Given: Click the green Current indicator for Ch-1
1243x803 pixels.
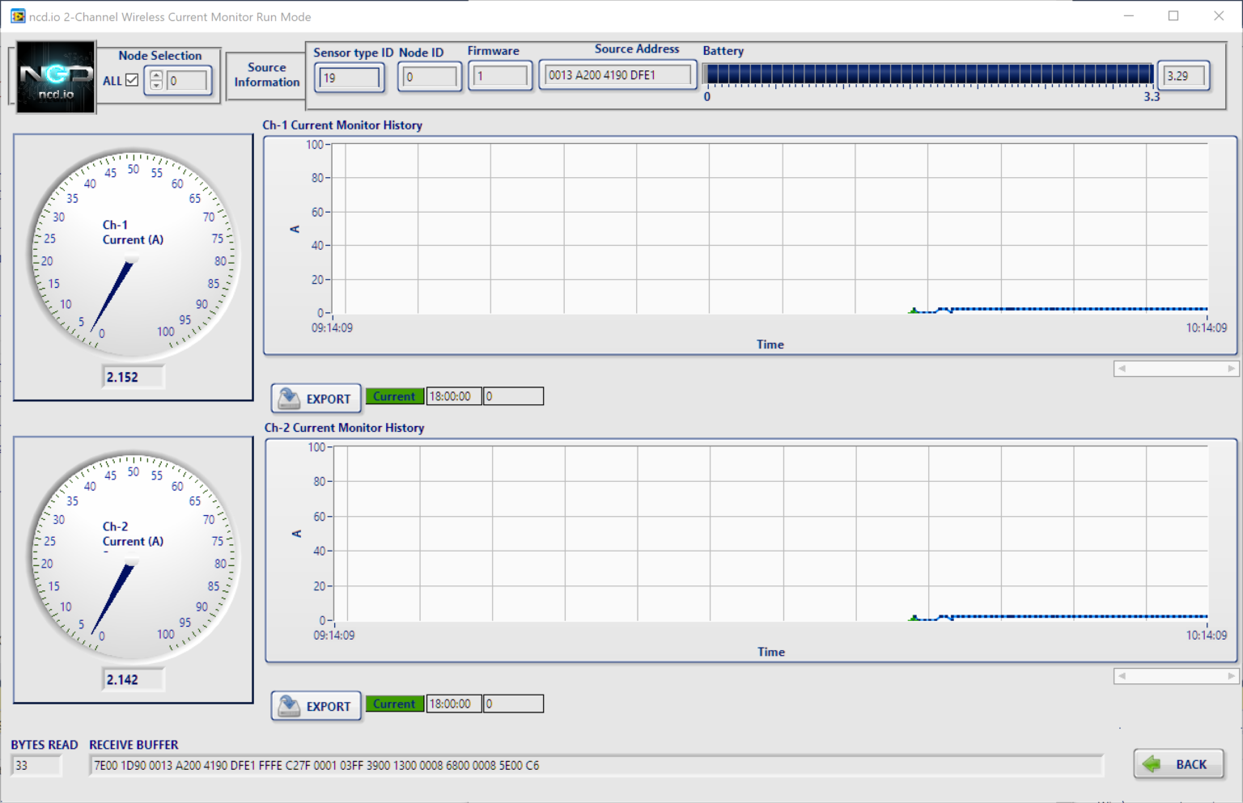Looking at the screenshot, I should [394, 395].
